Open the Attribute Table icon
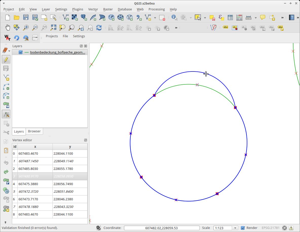 coord(230,17)
